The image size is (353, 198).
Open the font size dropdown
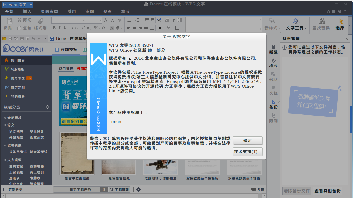click(100, 20)
